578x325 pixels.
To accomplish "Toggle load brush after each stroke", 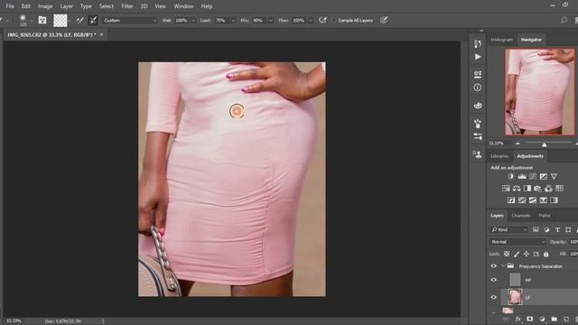I will click(x=79, y=20).
